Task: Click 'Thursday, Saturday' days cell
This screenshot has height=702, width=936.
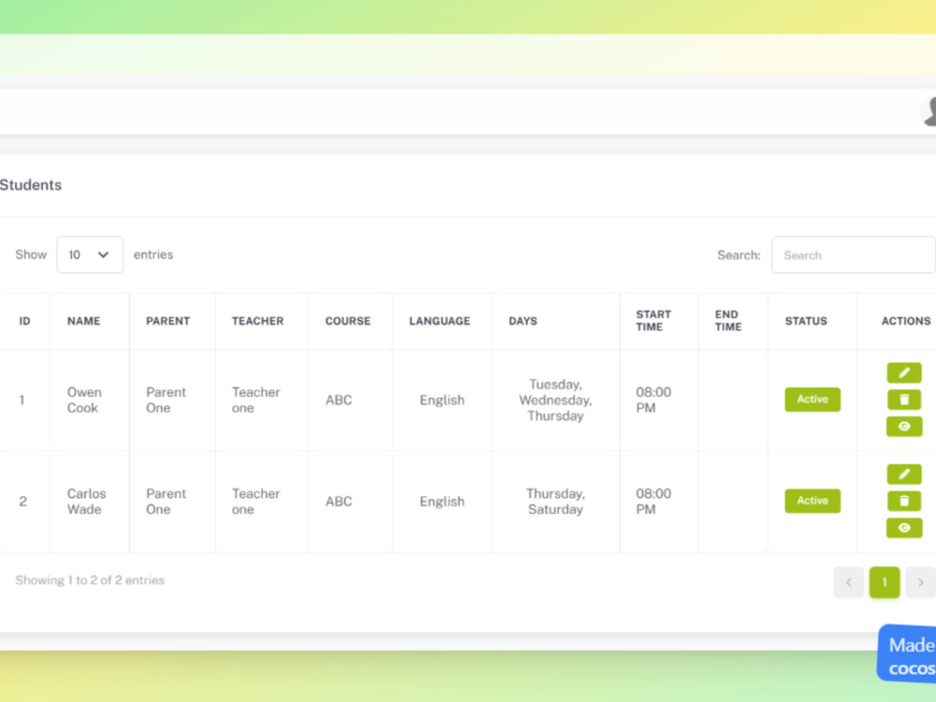Action: coord(555,502)
